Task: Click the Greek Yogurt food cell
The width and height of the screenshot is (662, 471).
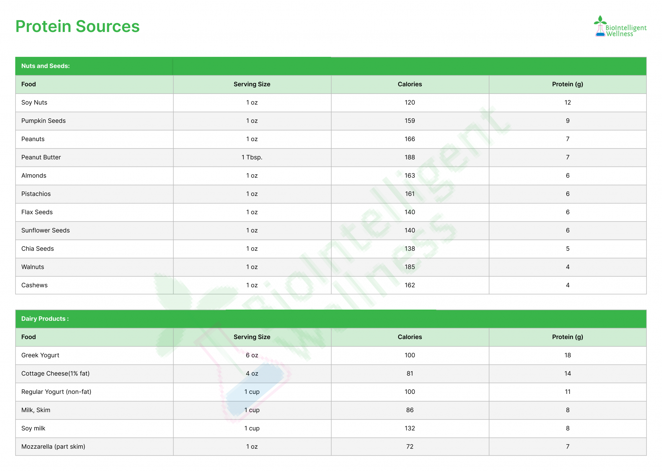Action: tap(40, 355)
